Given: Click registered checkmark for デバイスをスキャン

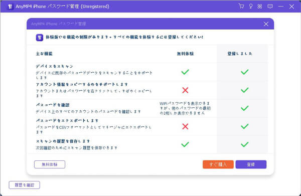Looking at the screenshot, I should pos(245,72).
